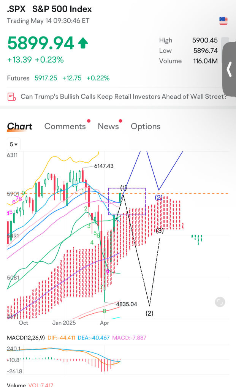The image size is (236, 387).
Task: Expand chart to fullscreen icon
Action: [x=220, y=302]
